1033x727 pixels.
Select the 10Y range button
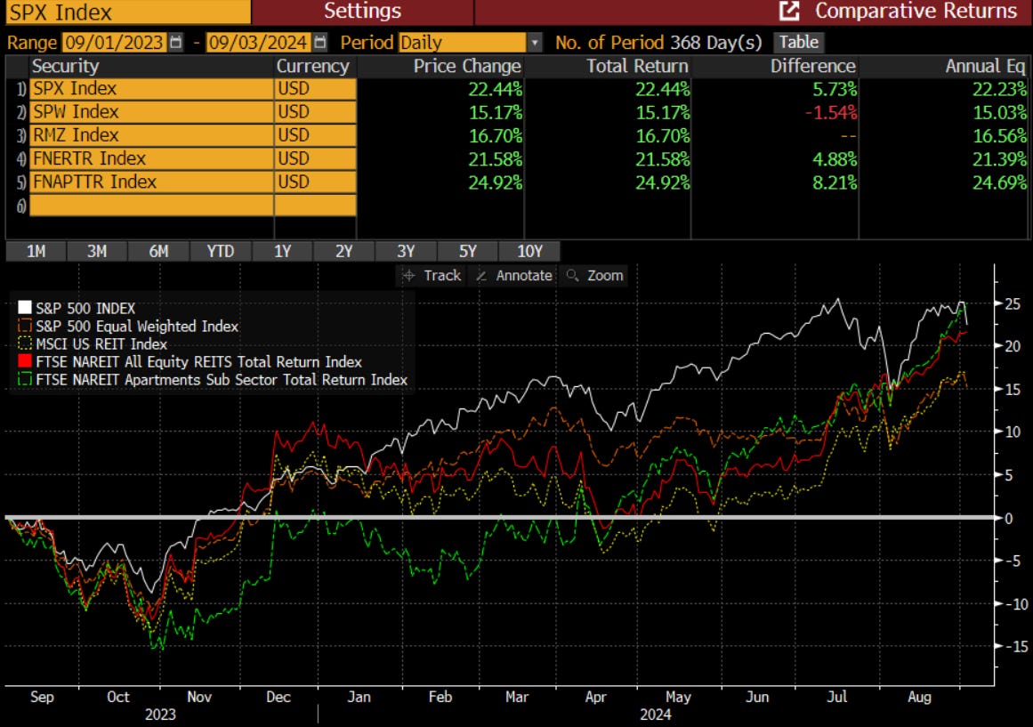pyautogui.click(x=529, y=252)
